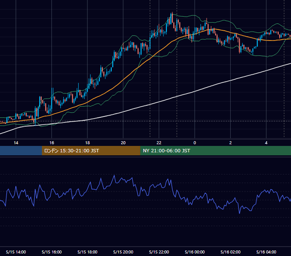Click the 2 hour label on price chart axis
This screenshot has height=256, width=291.
click(231, 143)
